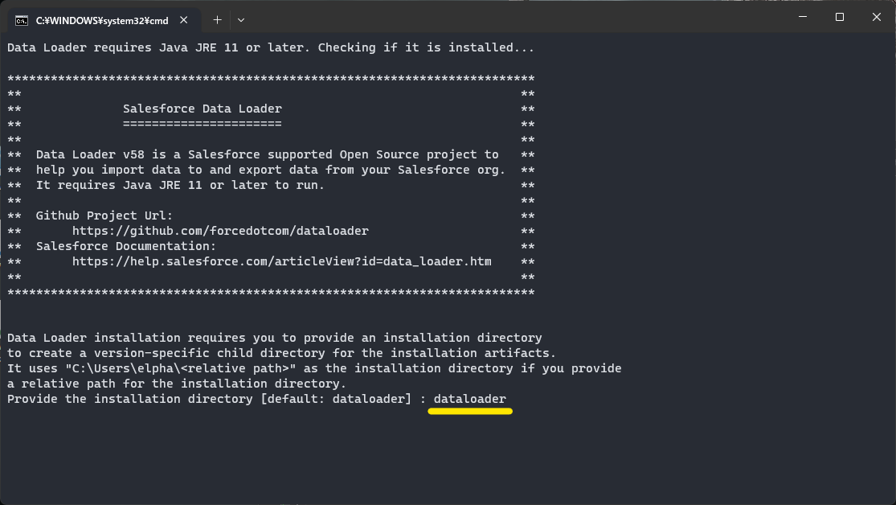Open a new tab using the plus icon

(x=217, y=21)
